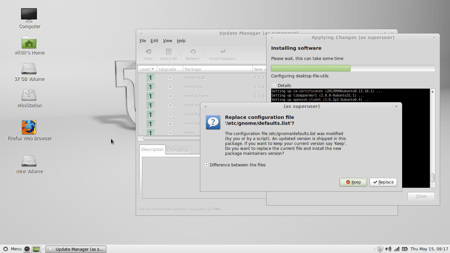The image size is (450, 253).
Task: Click the volume speaker tray icon
Action: coord(388,249)
